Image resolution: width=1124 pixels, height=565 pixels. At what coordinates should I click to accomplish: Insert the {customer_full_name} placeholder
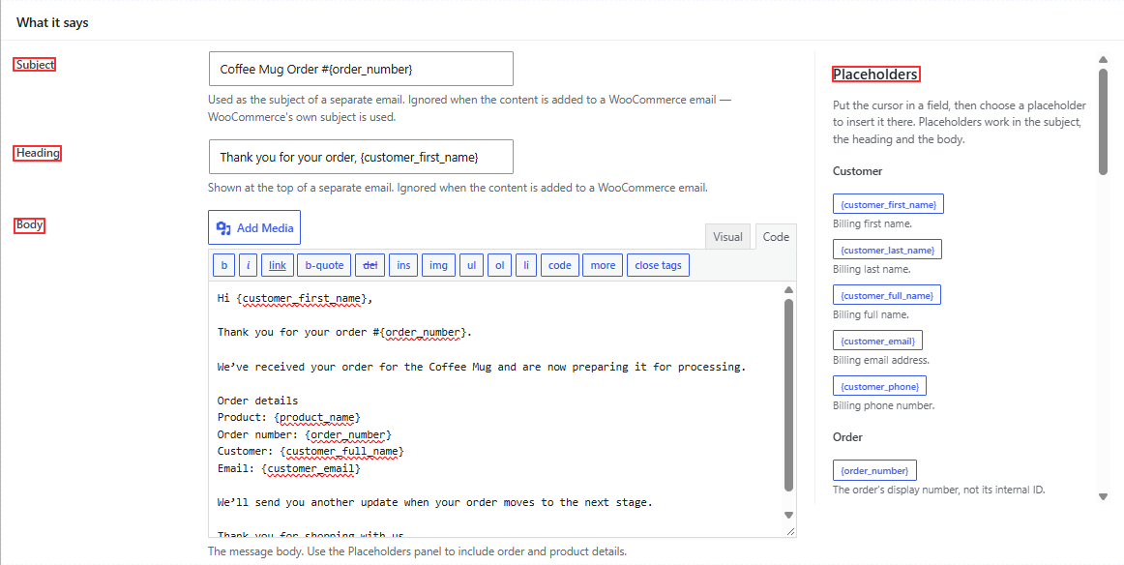[887, 295]
